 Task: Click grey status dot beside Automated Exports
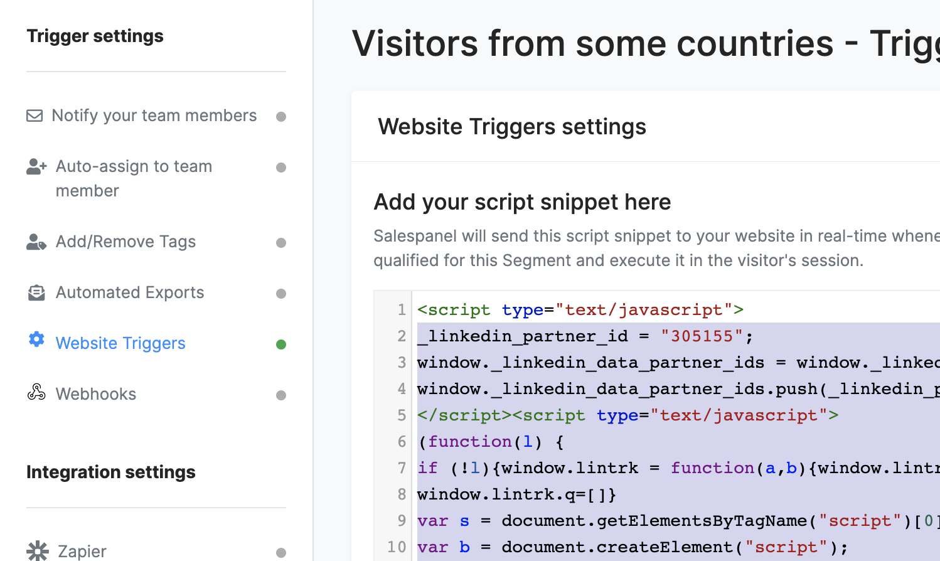point(281,293)
